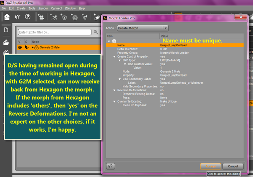Collapse the ERC Type group
253x177 pixels.
click(x=120, y=61)
